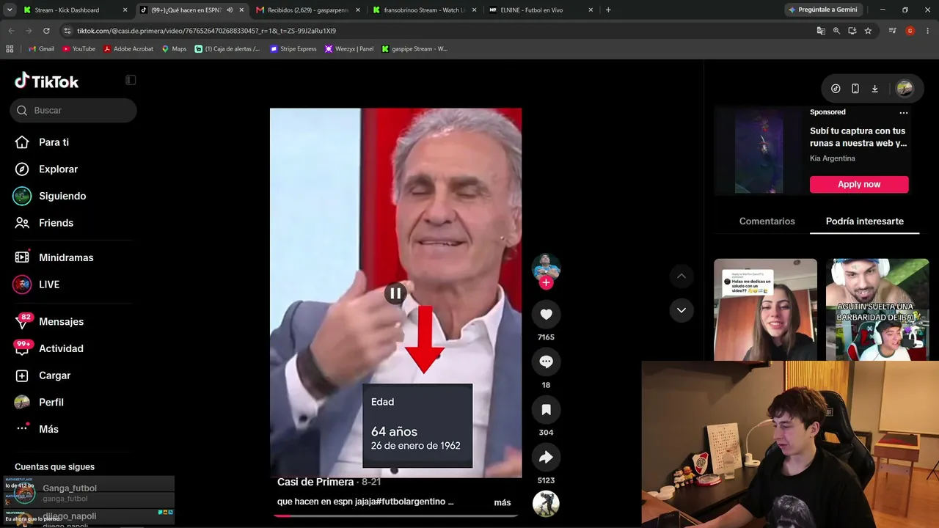This screenshot has height=528, width=939.
Task: Open the Casi de Primera profile link
Action: [315, 482]
